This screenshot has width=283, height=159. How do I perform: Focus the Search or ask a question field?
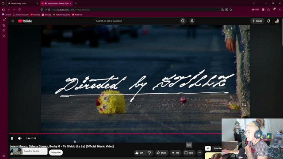point(136,21)
